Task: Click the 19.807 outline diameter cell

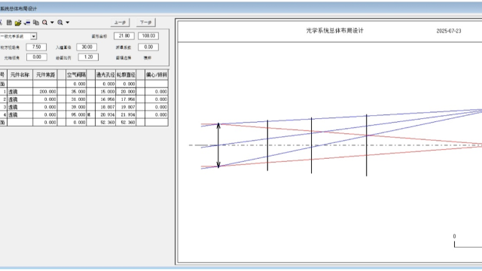Action: [126, 107]
